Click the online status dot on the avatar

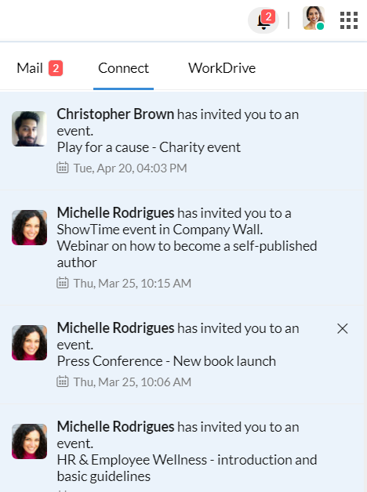(320, 26)
